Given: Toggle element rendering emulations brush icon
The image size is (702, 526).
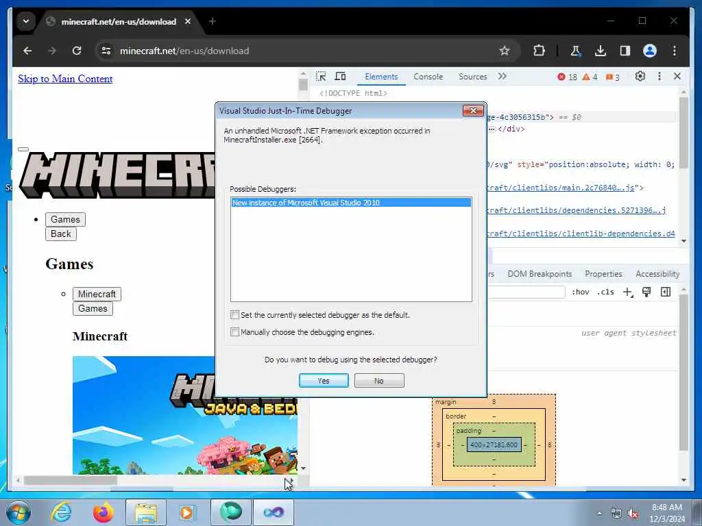Looking at the screenshot, I should click(646, 292).
